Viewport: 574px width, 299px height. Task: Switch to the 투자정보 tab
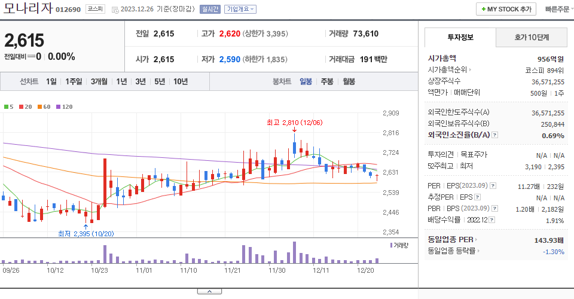pos(460,37)
